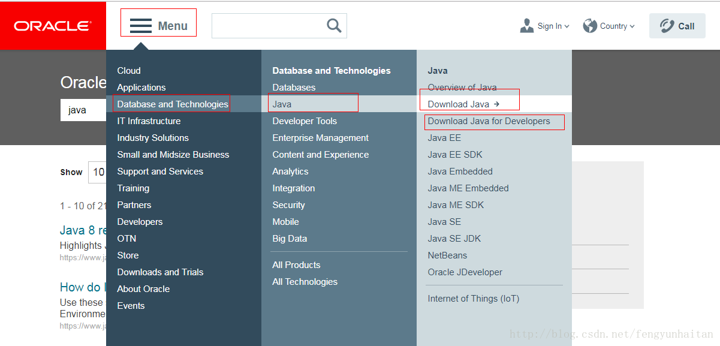Image resolution: width=720 pixels, height=346 pixels.
Task: Open Developers menu item
Action: (x=140, y=222)
